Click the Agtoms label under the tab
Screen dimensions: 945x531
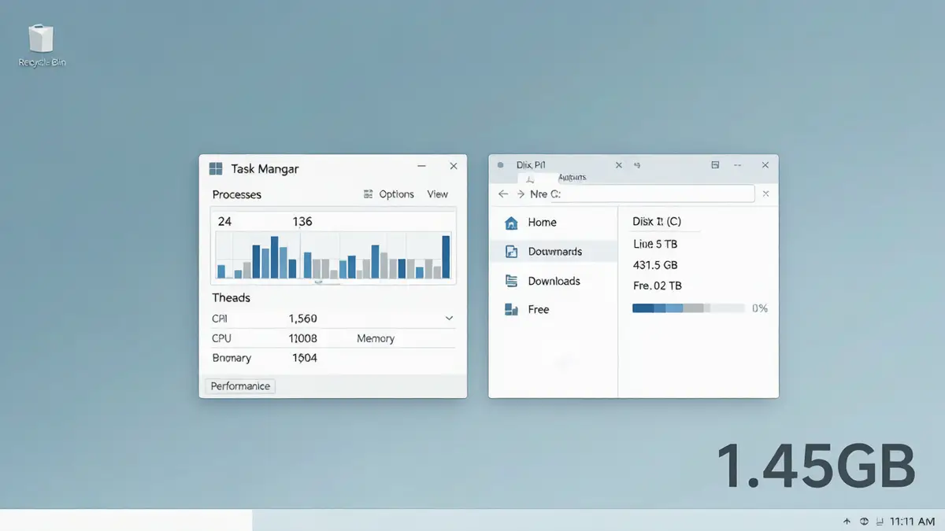point(573,178)
